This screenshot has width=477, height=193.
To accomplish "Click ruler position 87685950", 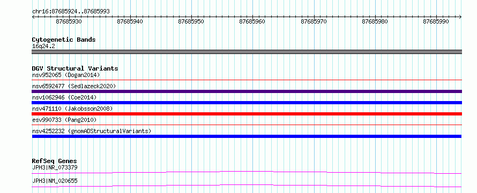I will (191, 21).
